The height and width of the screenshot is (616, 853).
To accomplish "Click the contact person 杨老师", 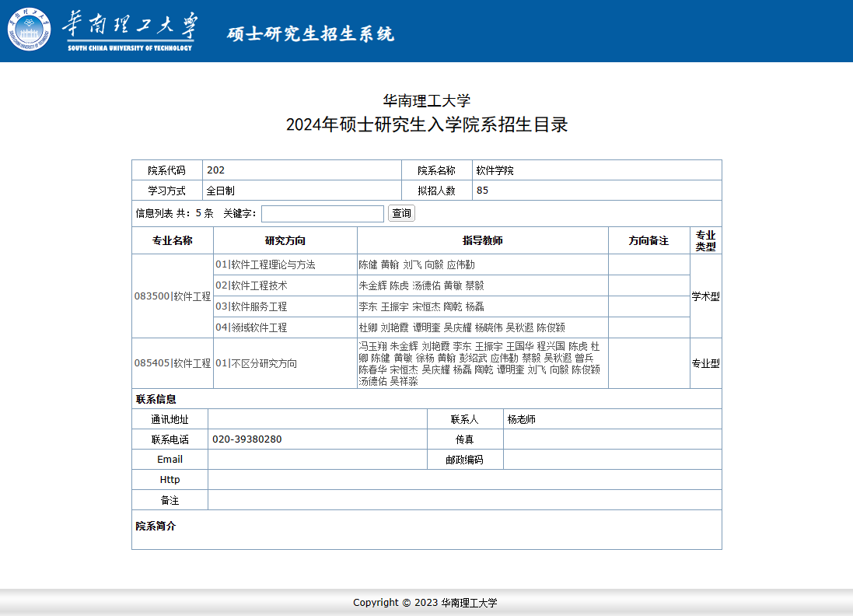I will [x=522, y=419].
